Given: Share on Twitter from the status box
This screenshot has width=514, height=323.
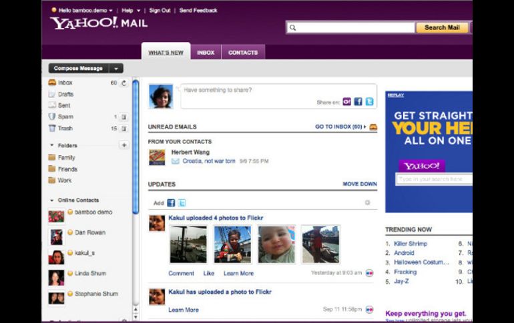Looking at the screenshot, I should (369, 102).
